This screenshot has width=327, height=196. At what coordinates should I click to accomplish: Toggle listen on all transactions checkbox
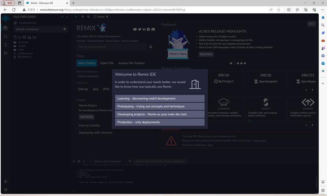[x=91, y=161]
